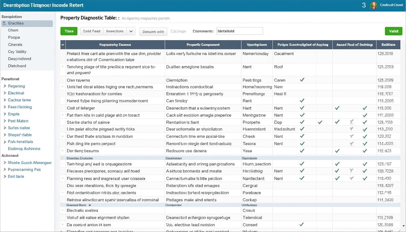
Task: Toggle first checkmark in Cloll of fefarger row
Action: [x=302, y=108]
